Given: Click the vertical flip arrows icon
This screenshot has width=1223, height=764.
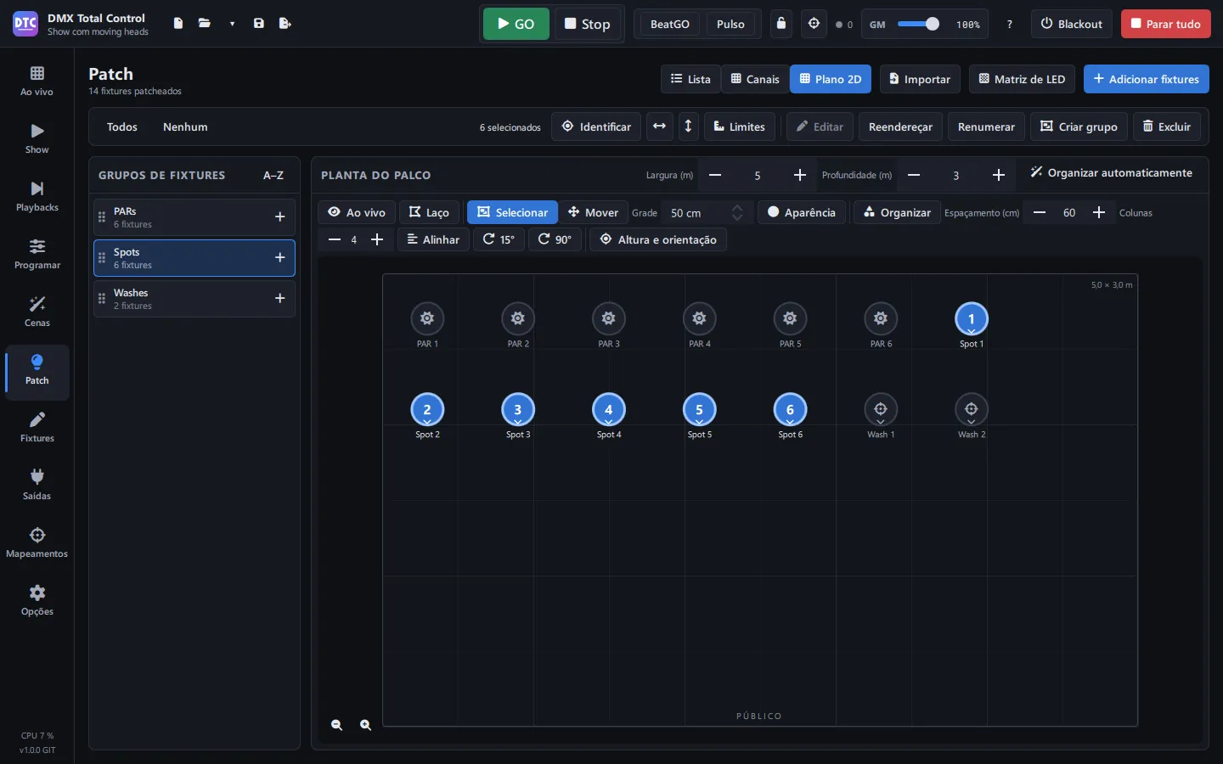Looking at the screenshot, I should (x=688, y=126).
